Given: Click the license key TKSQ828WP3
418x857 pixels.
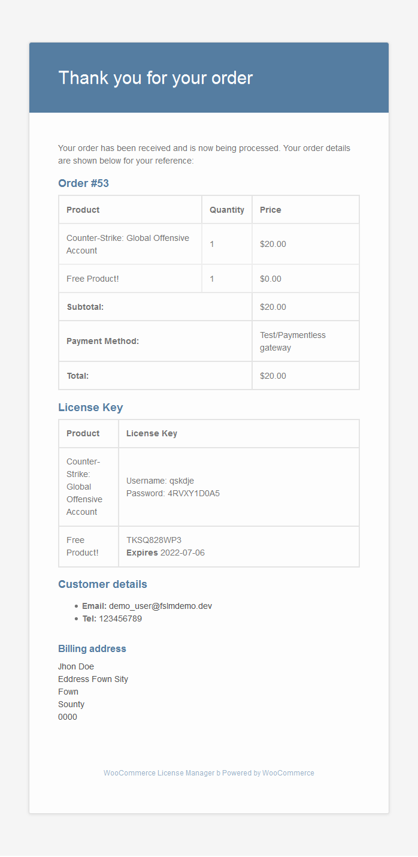Looking at the screenshot, I should [154, 540].
